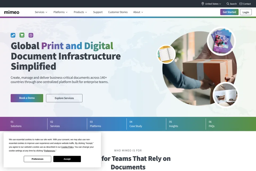Accept cookies with the Accept button
256x171 pixels.
pos(67,159)
